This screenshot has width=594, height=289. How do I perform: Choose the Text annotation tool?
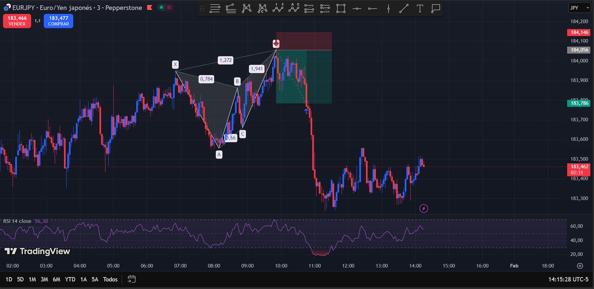point(420,8)
